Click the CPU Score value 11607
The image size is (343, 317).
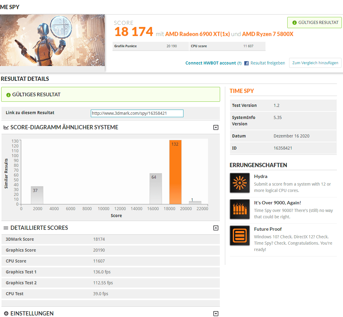pos(99,261)
